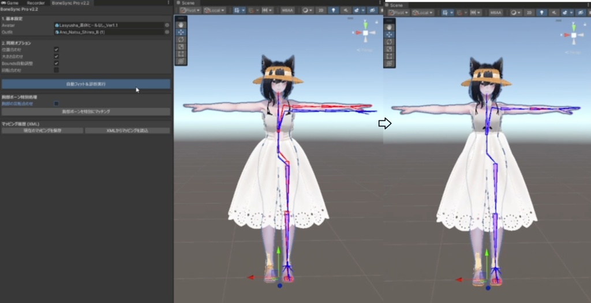The image size is (591, 303).
Task: Open the Local dropdown in left Scene view
Action: click(215, 10)
